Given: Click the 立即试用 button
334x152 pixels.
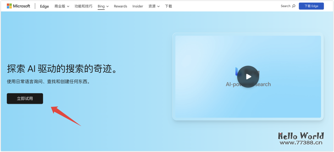Looking at the screenshot, I should 25,99.
